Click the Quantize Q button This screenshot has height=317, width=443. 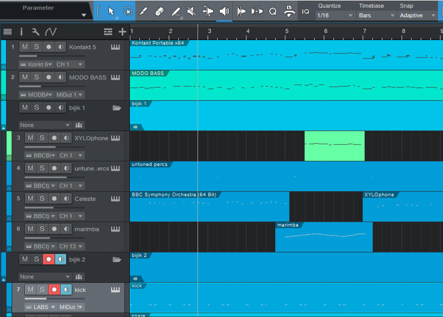point(273,11)
